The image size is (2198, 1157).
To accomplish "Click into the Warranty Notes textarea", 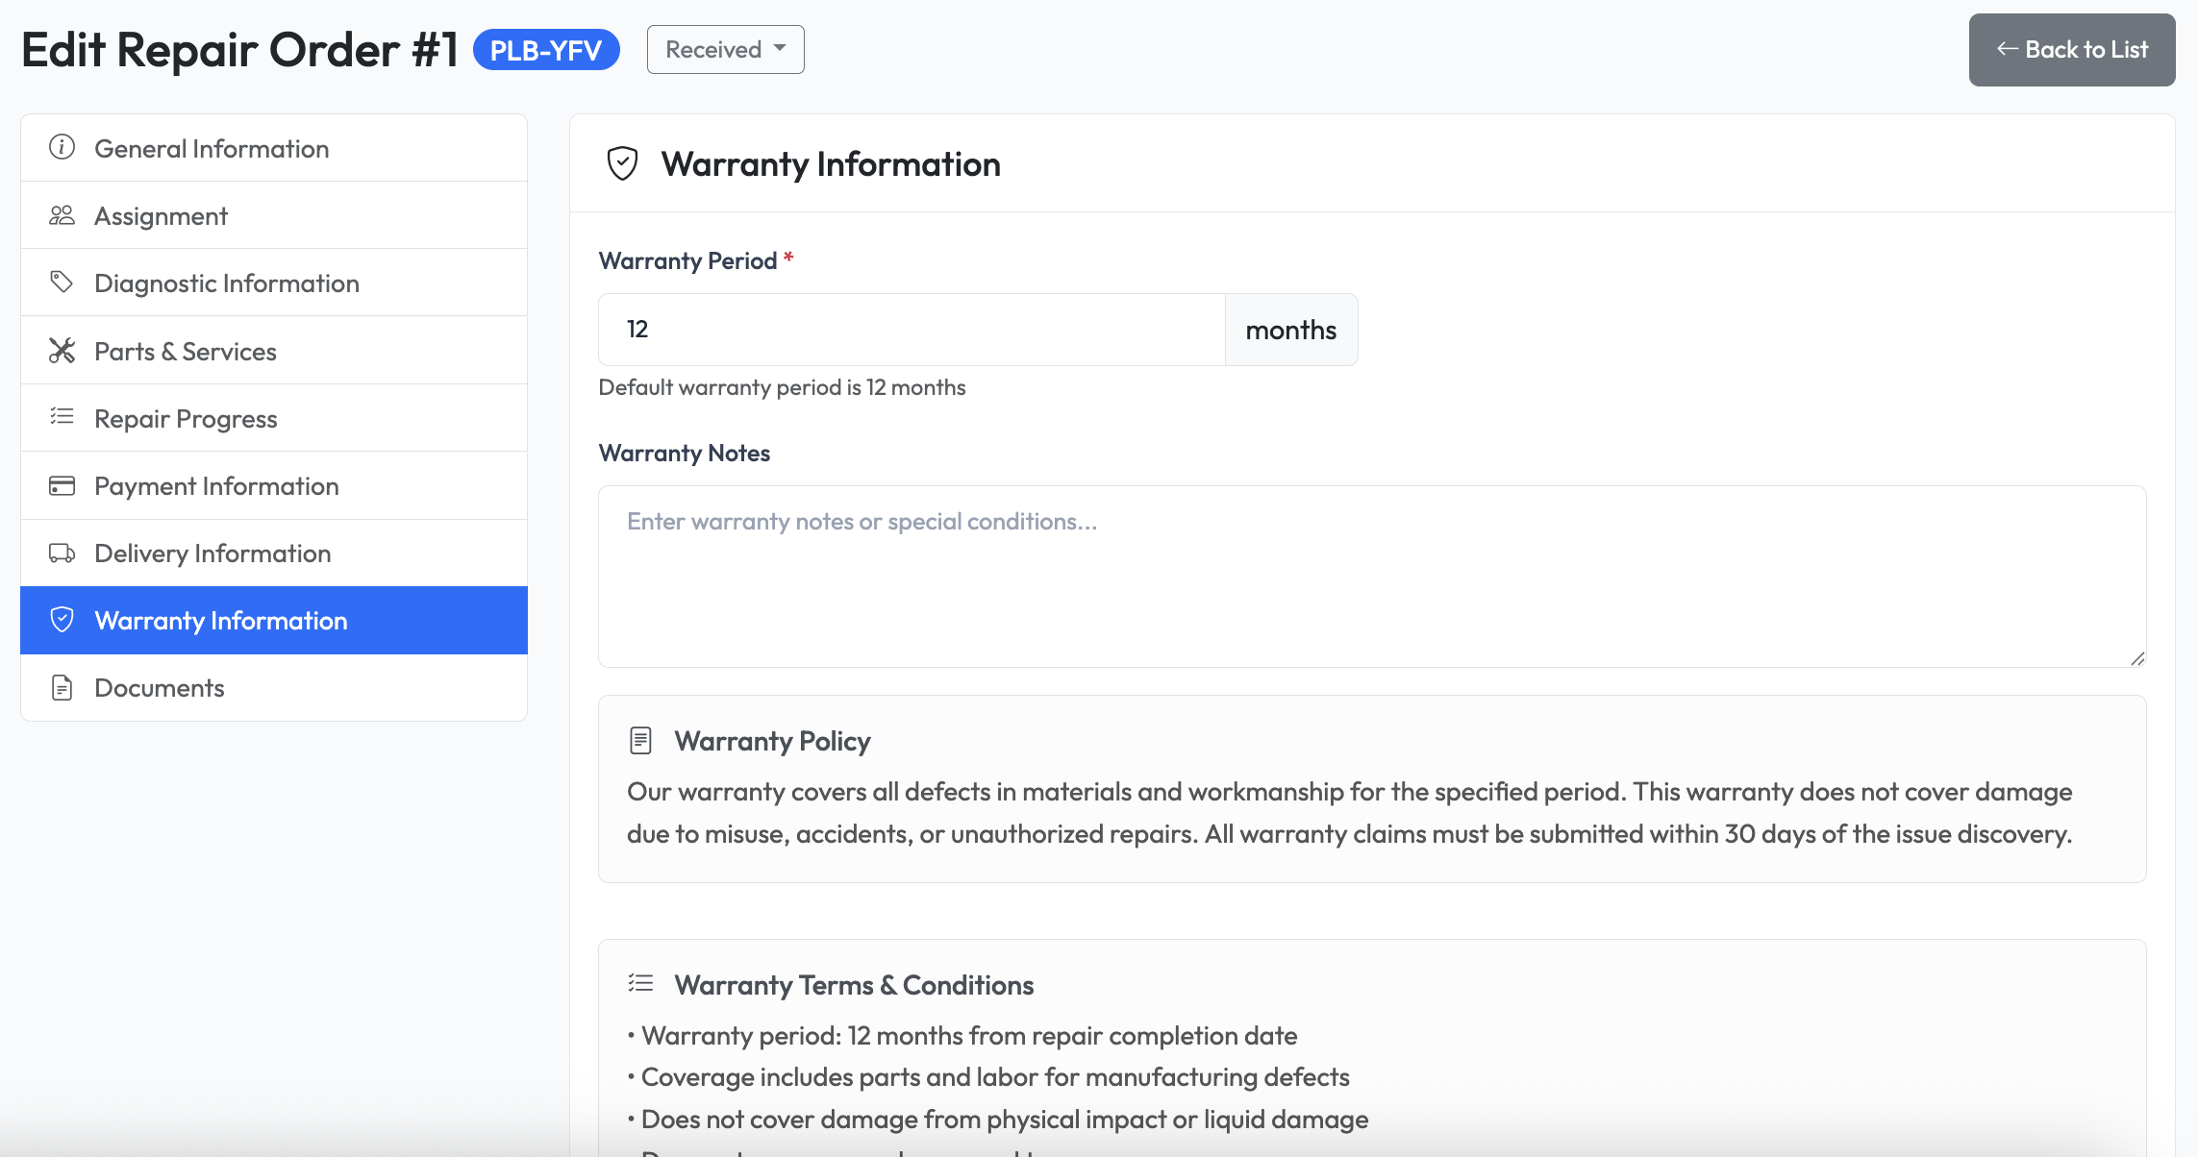I will 1371,577.
